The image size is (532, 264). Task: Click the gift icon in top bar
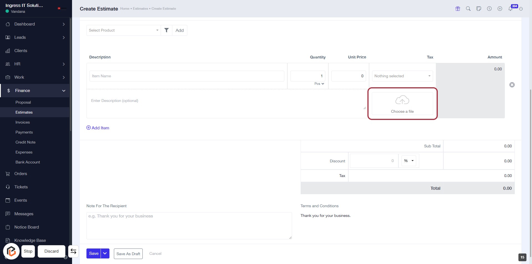[458, 9]
